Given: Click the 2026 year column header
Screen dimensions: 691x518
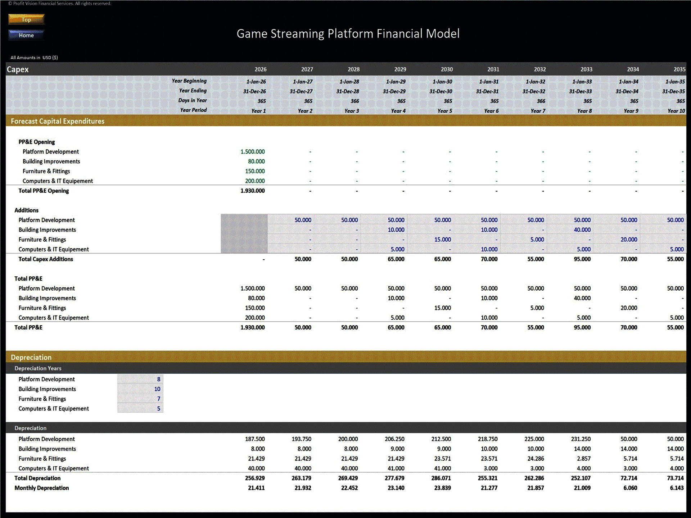Looking at the screenshot, I should tap(261, 69).
